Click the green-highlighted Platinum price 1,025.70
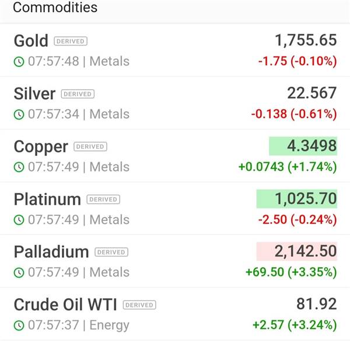The height and width of the screenshot is (350, 350). coord(297,199)
